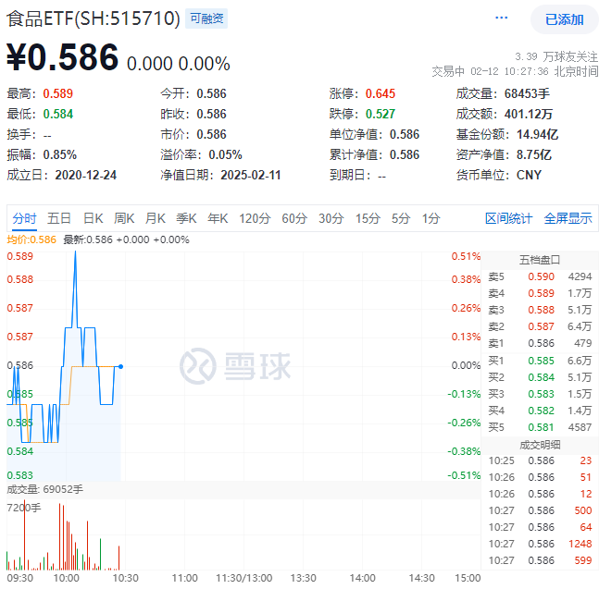Select the 15分 interval tab

pos(368,218)
